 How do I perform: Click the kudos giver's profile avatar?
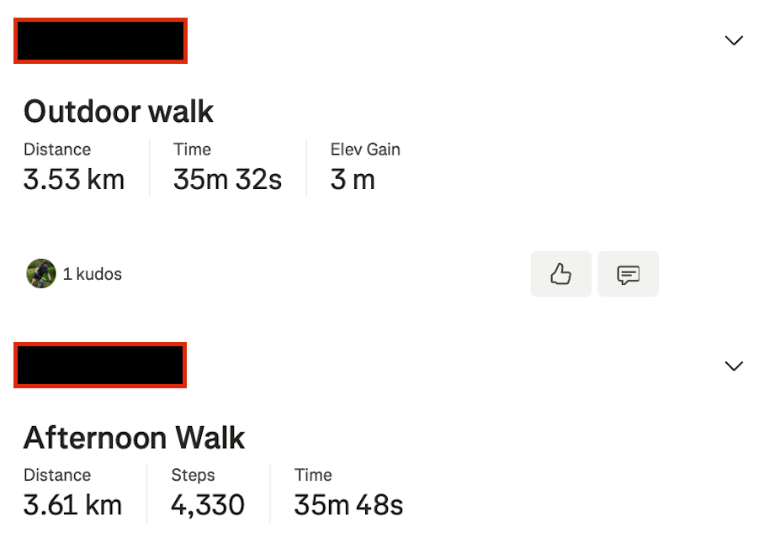pos(41,274)
